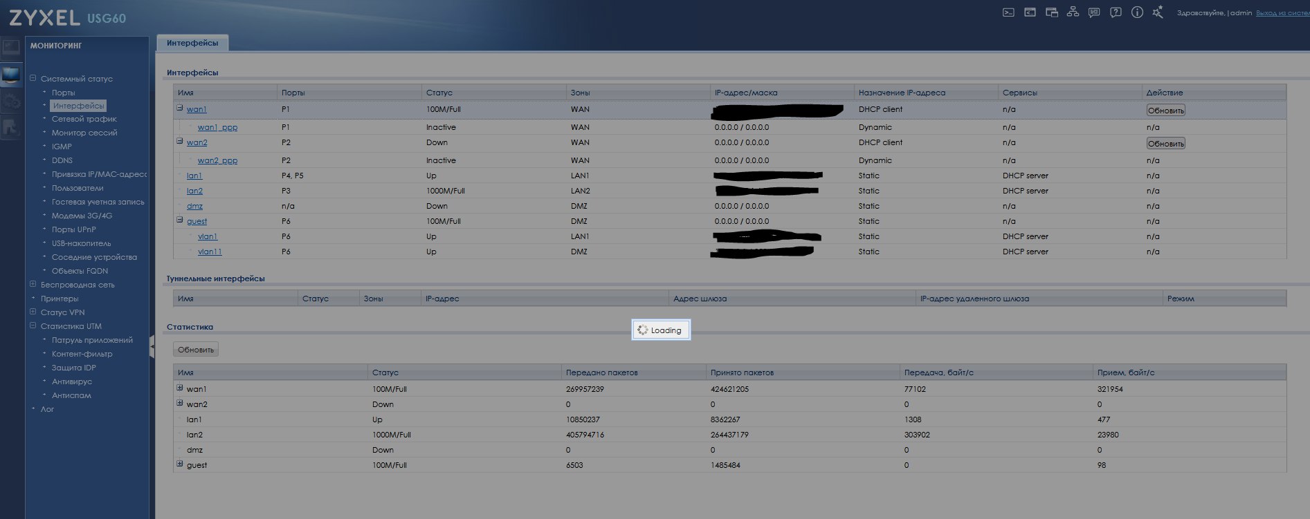Expand the Беспроводная сеть tree node
1310x519 pixels.
coord(33,284)
